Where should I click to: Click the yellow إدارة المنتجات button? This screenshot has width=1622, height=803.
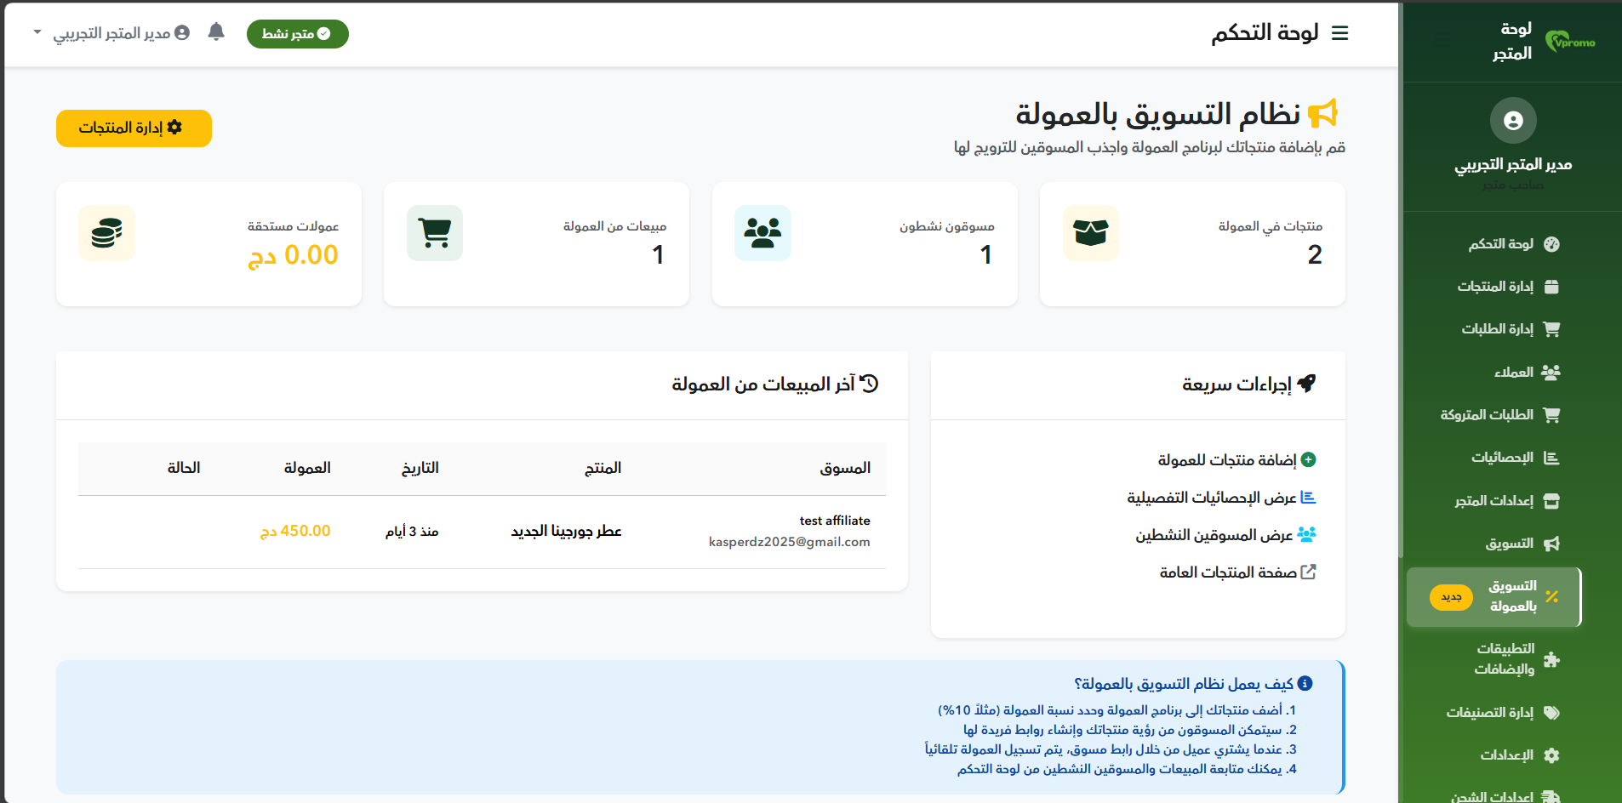(134, 128)
